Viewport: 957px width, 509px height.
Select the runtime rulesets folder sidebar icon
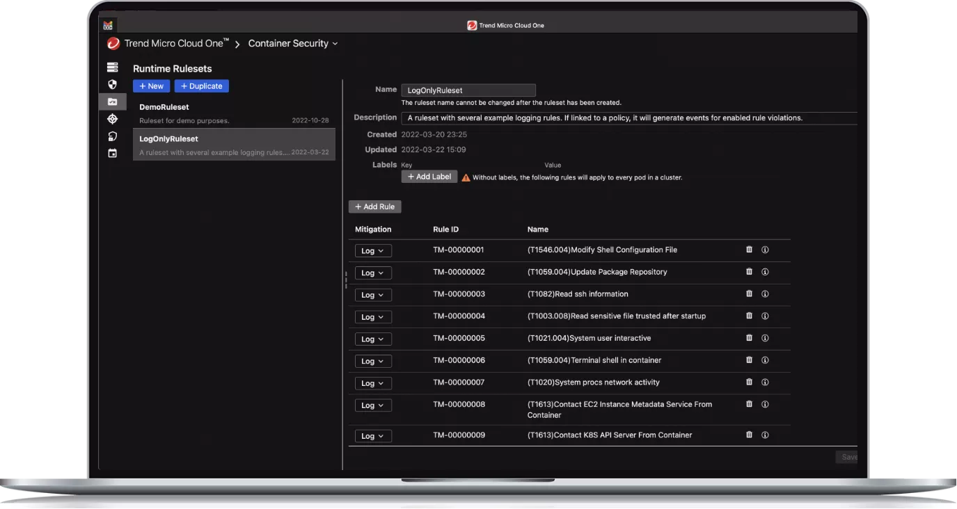click(112, 102)
